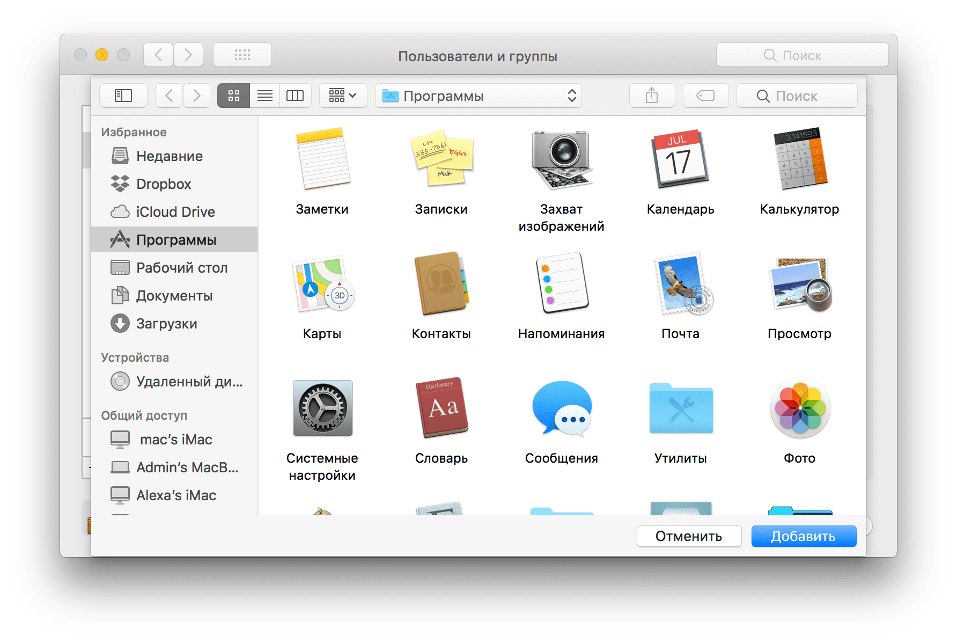This screenshot has width=957, height=643.
Task: Open the item arrangement dropdown
Action: click(x=343, y=96)
